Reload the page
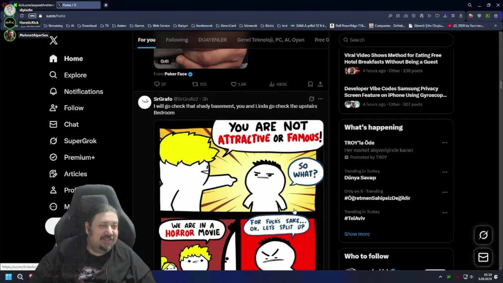 coord(22,16)
